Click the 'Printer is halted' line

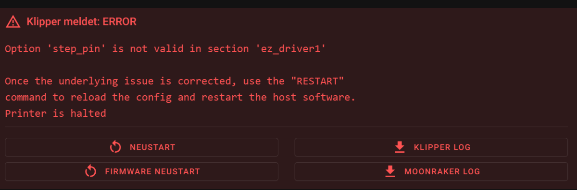click(55, 113)
